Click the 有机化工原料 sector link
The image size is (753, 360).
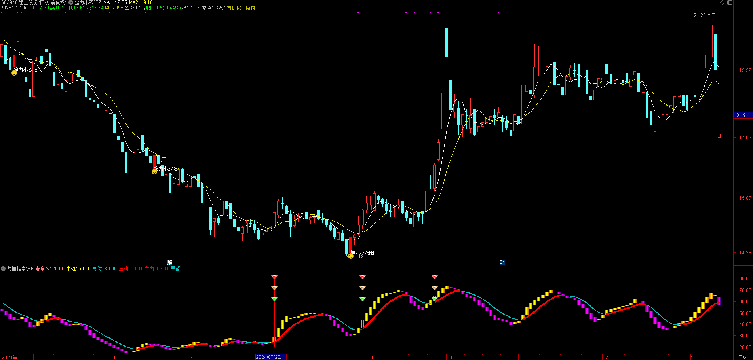(241, 8)
